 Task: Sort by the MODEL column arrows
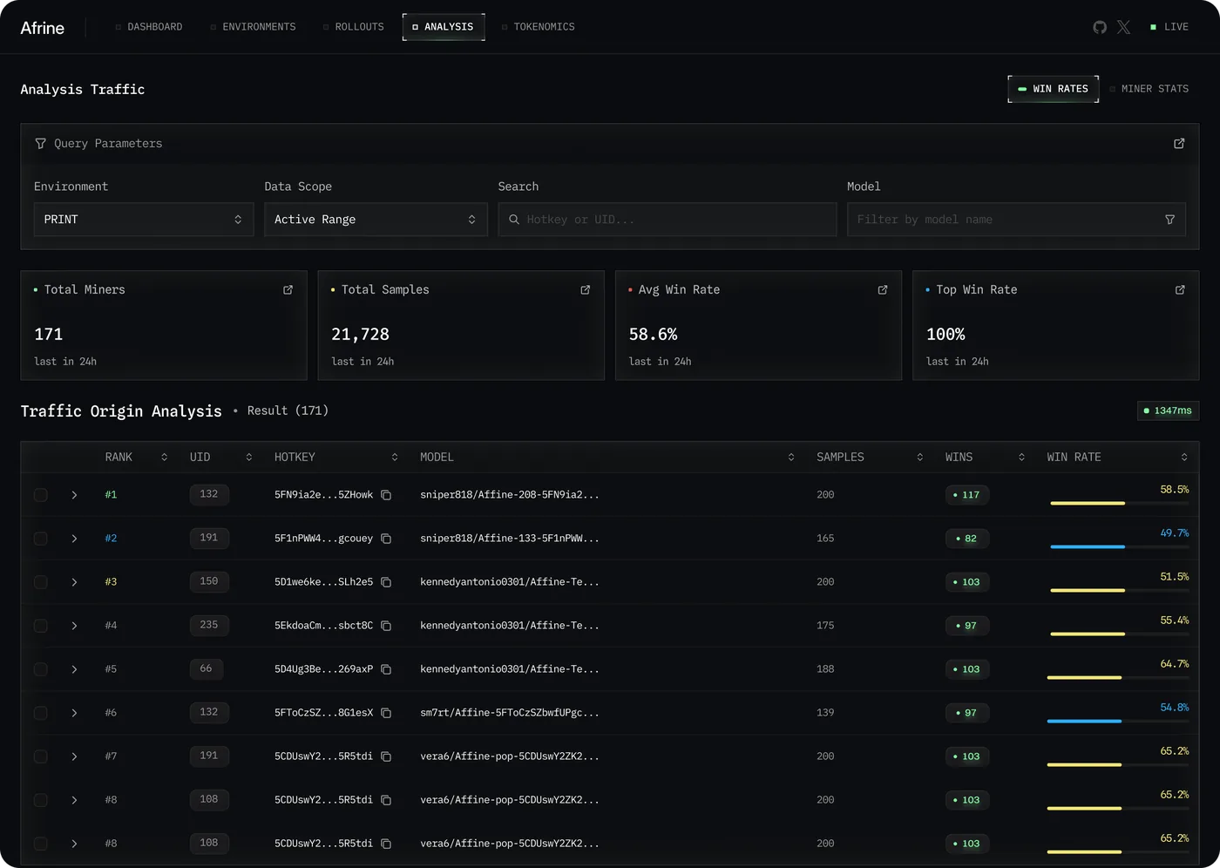point(791,458)
